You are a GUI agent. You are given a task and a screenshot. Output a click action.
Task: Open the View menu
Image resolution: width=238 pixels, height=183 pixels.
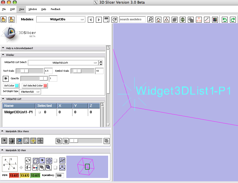[21, 9]
